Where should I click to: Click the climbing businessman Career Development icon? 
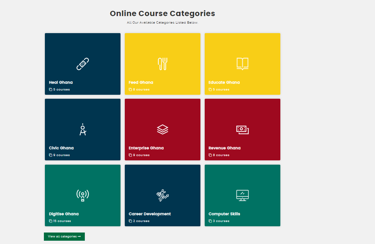click(x=162, y=195)
